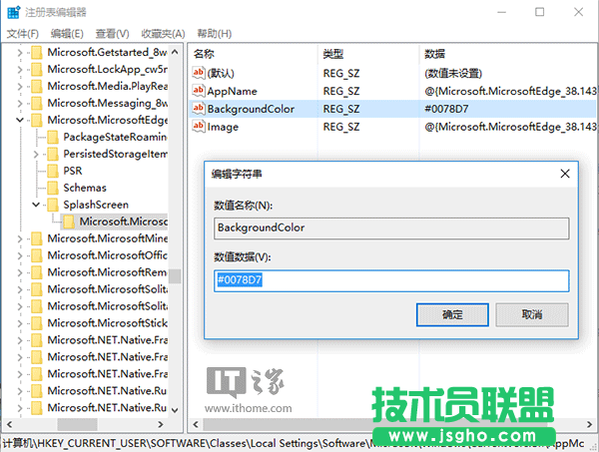Click the tree pane scroll up arrow

pos(175,52)
